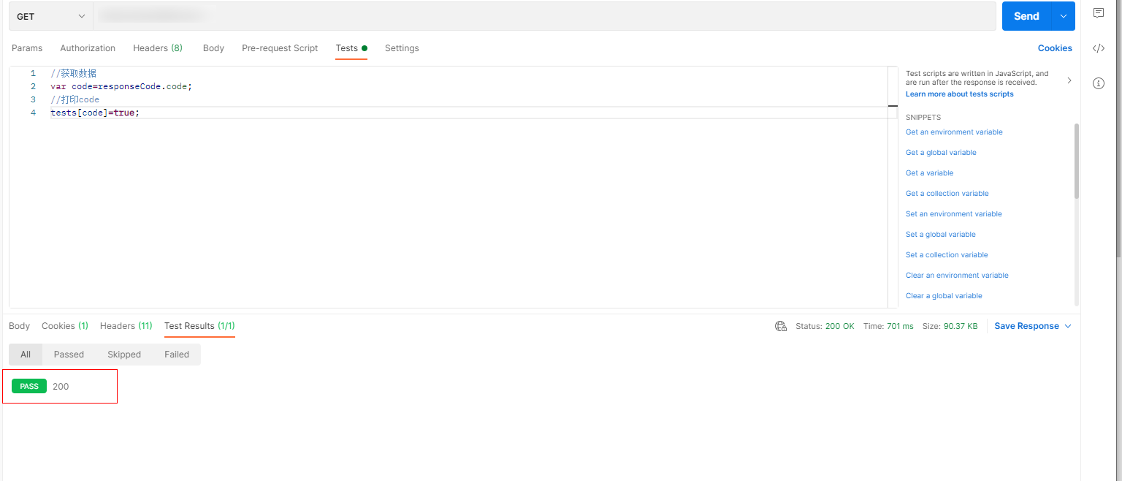
Task: Insert Get a global variable snippet
Action: (x=941, y=153)
